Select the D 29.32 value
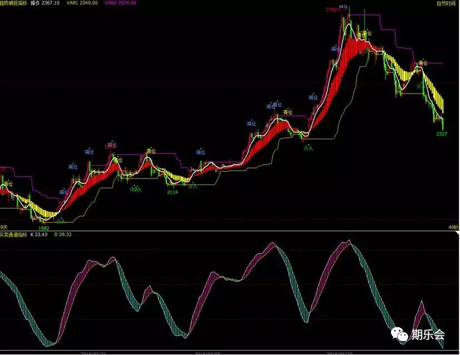 (63, 235)
